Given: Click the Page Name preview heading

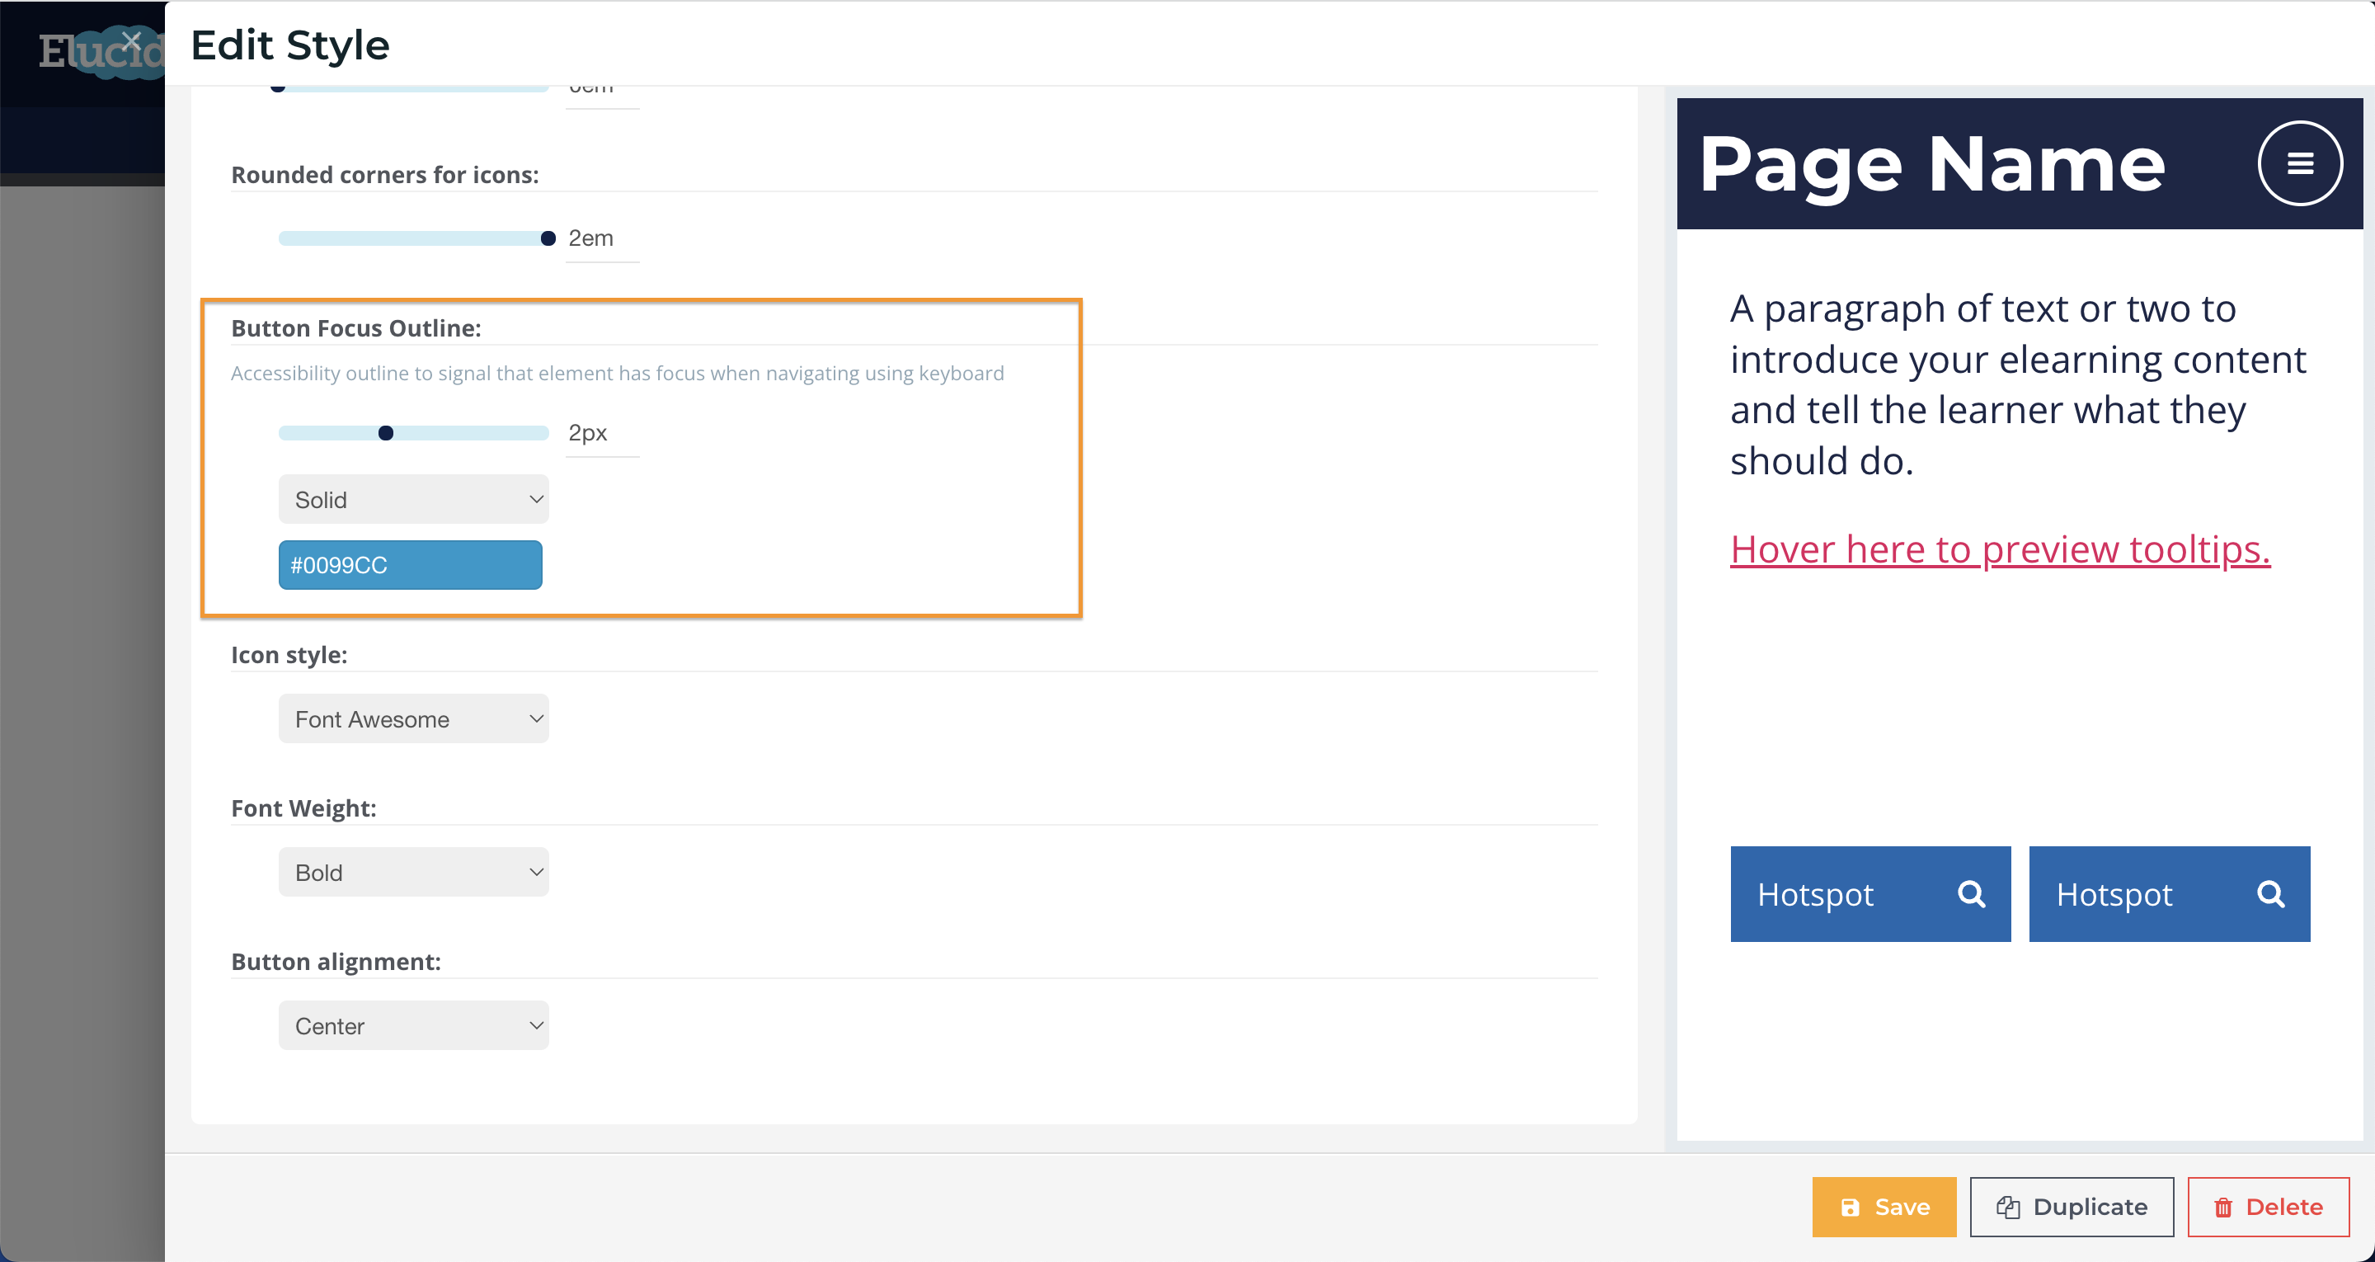Looking at the screenshot, I should [x=1932, y=165].
